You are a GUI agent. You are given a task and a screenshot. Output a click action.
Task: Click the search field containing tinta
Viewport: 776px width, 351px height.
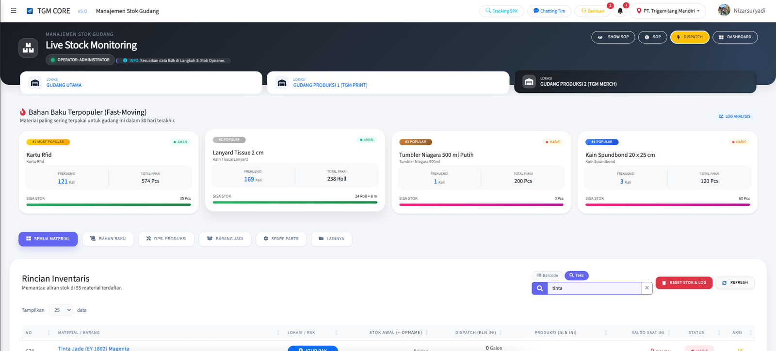point(594,288)
